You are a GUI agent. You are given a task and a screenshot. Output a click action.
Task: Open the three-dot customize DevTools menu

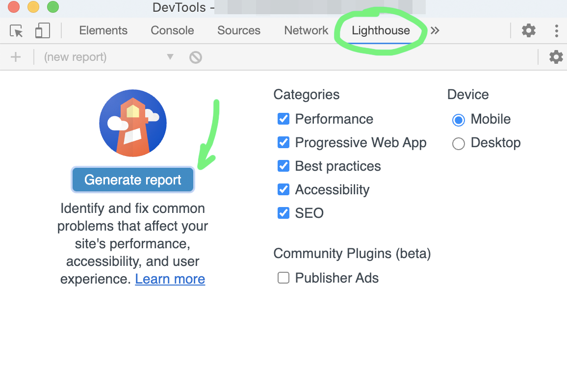click(x=556, y=31)
